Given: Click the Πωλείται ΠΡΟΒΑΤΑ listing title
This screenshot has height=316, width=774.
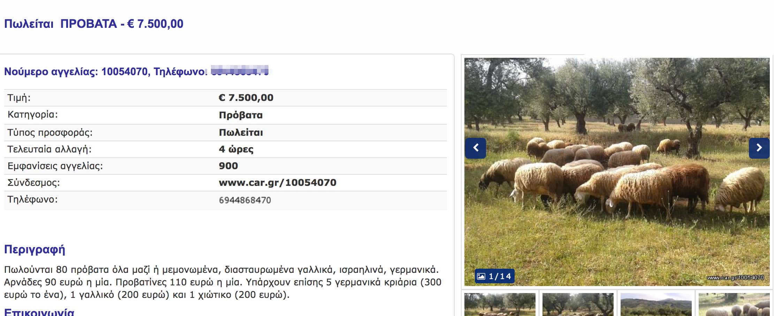Looking at the screenshot, I should tap(93, 24).
